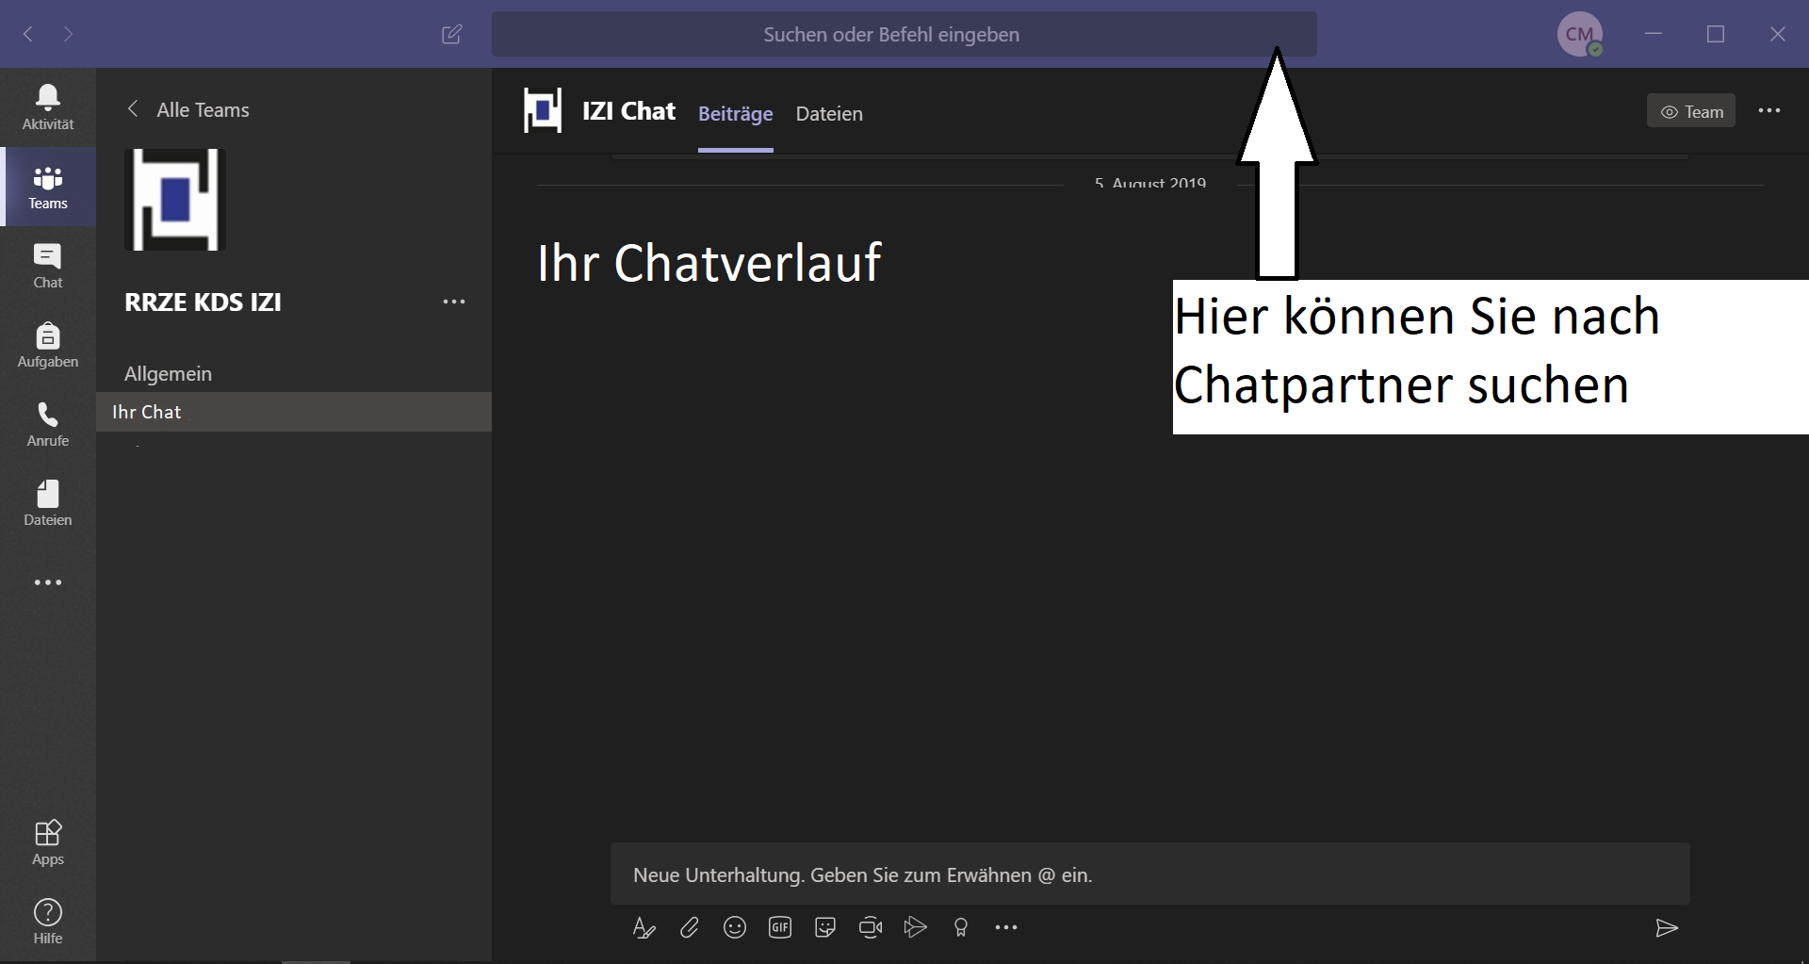Toggle the Team visibility eye button
Screen dimensions: 1809x964
tap(1690, 111)
